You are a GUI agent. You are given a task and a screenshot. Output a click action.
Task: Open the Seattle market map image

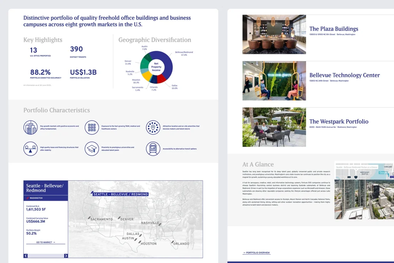click(x=364, y=190)
